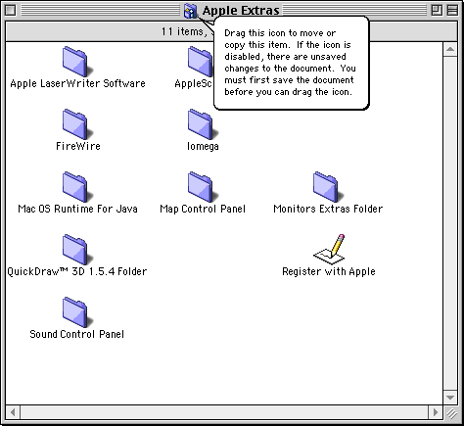Click the horizontal scrollbar left arrow
Viewport: 464px width, 426px height.
13,412
